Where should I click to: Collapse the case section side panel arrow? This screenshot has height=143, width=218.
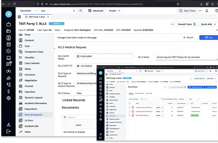click(54, 48)
